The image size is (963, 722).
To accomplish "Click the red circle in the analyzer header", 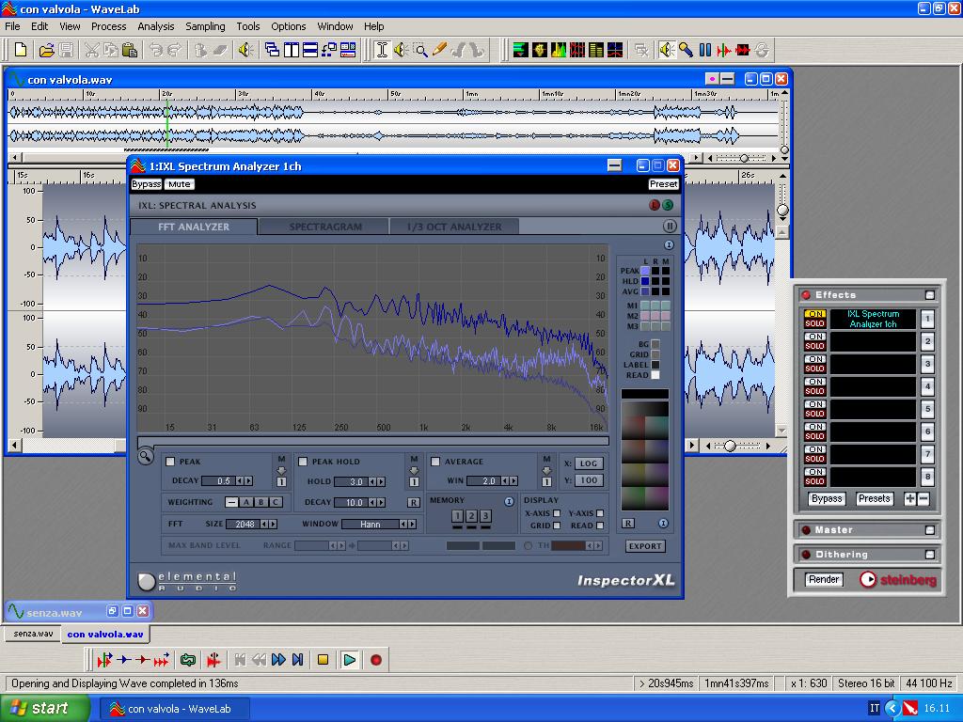I will (655, 205).
